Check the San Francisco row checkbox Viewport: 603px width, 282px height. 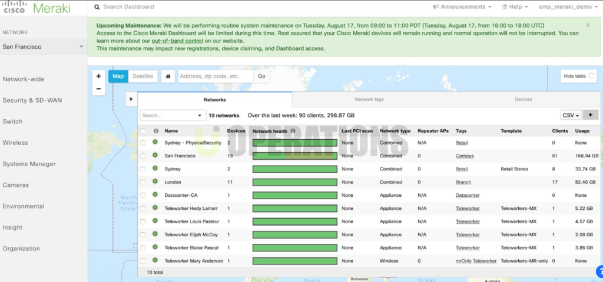(x=143, y=156)
